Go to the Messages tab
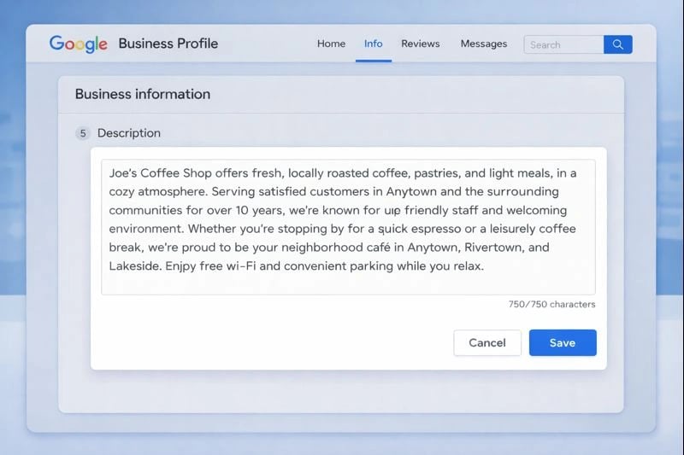This screenshot has width=684, height=455. [x=484, y=44]
